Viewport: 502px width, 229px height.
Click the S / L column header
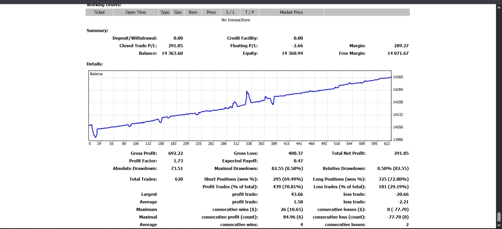230,12
